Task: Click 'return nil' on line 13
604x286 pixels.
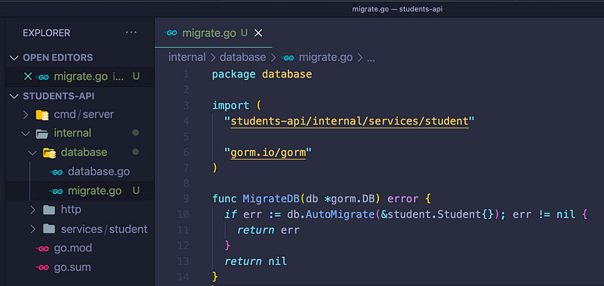Action: point(256,261)
